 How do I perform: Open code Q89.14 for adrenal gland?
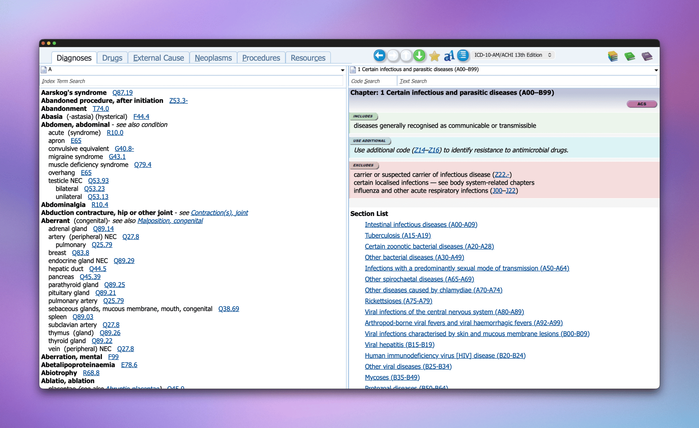103,229
